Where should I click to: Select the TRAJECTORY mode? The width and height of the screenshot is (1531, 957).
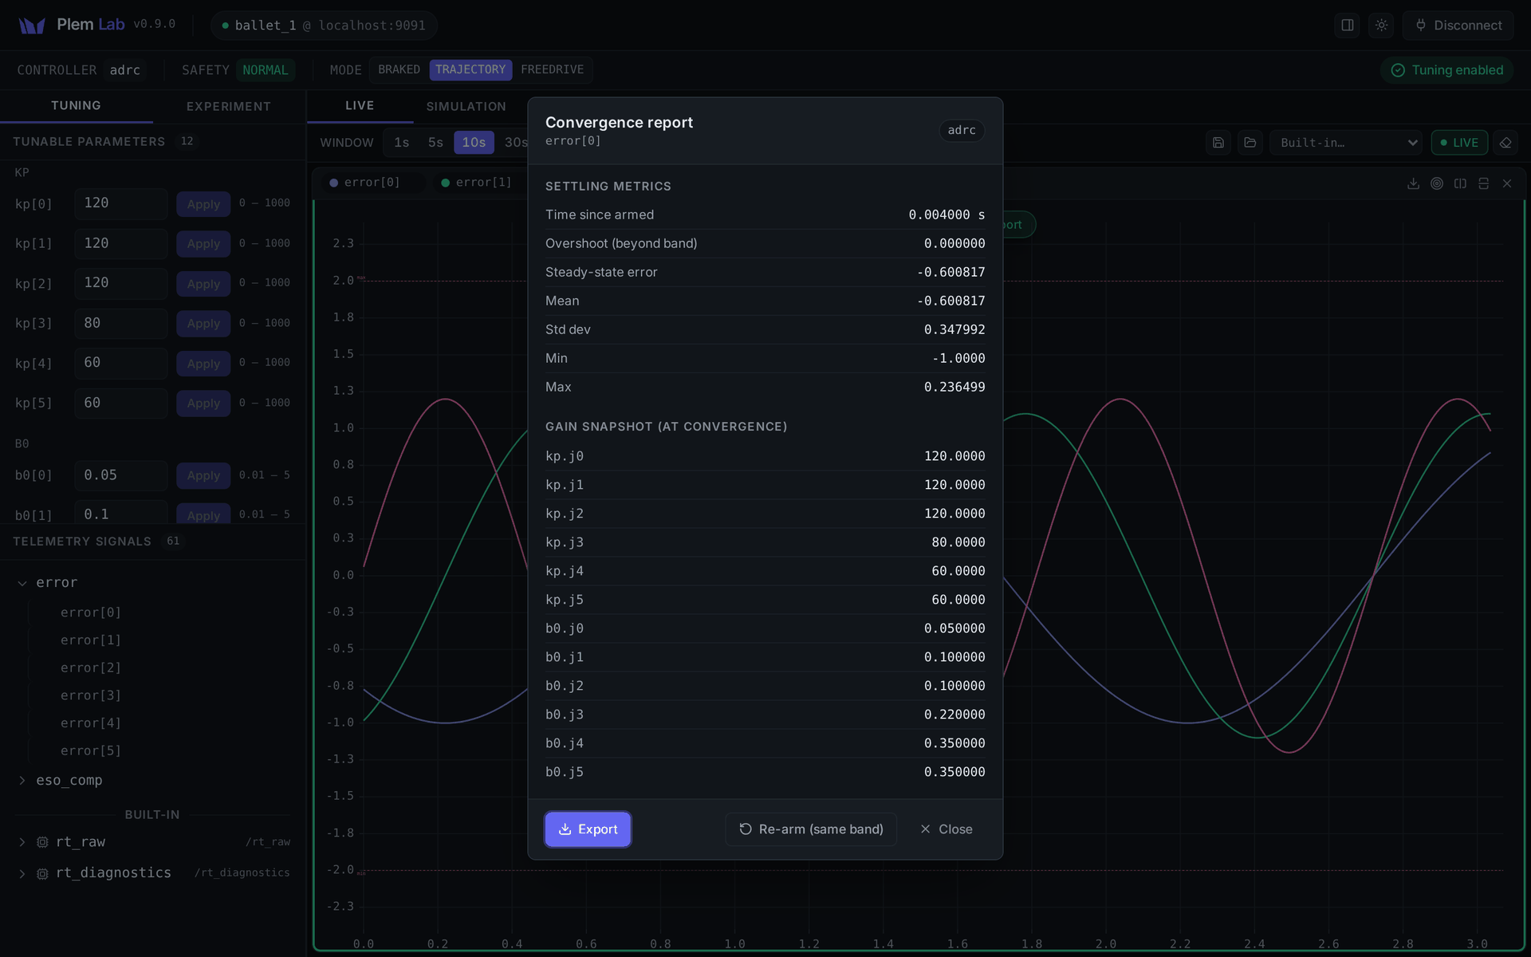tap(470, 70)
